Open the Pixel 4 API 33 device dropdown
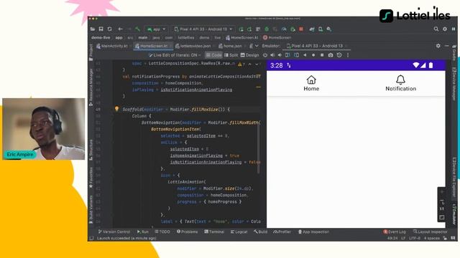This screenshot has width=460, height=258. 203,29
